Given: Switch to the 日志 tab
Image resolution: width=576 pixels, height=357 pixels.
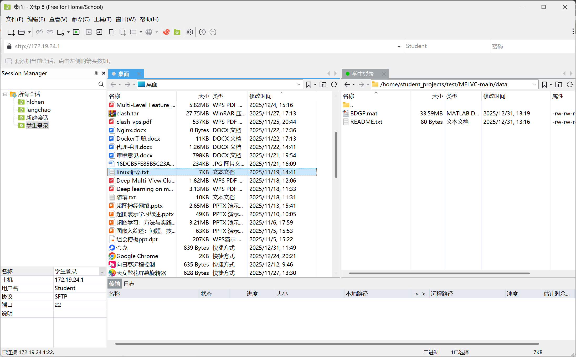Looking at the screenshot, I should click(129, 284).
